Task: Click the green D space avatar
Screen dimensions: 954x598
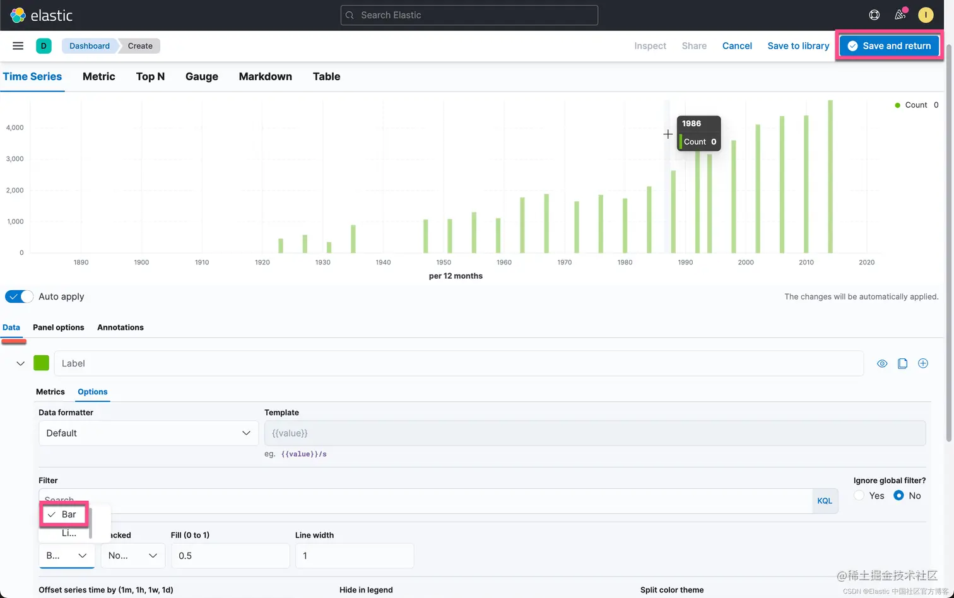Action: [x=44, y=45]
